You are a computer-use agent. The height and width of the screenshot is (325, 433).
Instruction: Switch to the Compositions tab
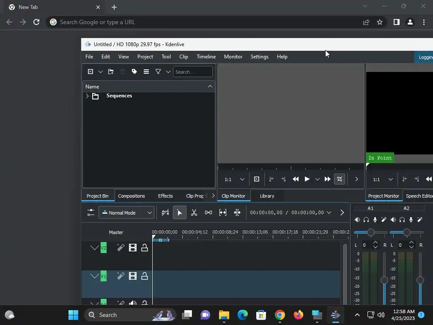coord(132,196)
